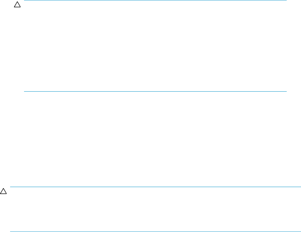Screen dimensions: 301x232
Task: Click the bottom rule of the indented caution box
Action: click(155, 92)
